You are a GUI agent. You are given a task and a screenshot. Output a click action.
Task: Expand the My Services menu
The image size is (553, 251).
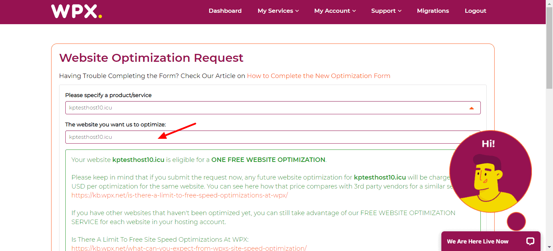[x=278, y=11]
